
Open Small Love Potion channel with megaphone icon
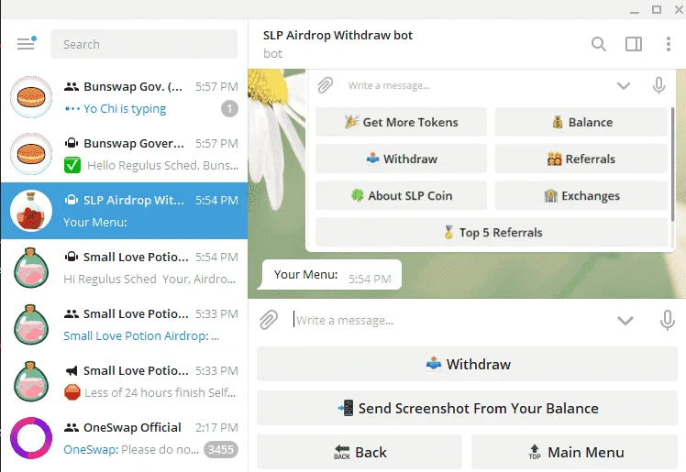click(124, 381)
